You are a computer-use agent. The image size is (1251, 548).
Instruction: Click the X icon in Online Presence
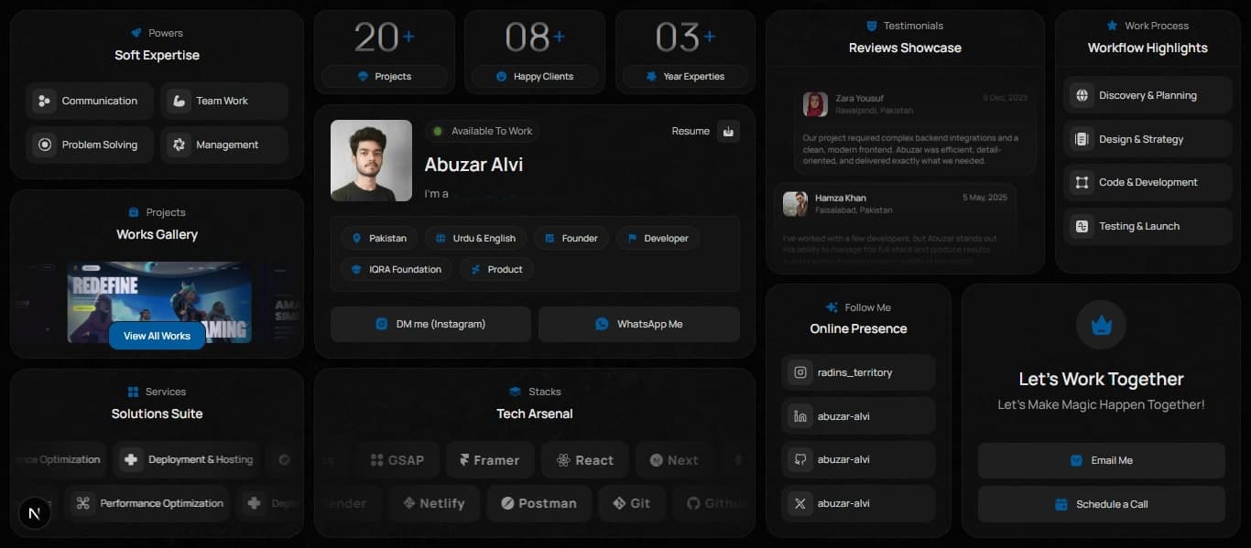point(800,503)
